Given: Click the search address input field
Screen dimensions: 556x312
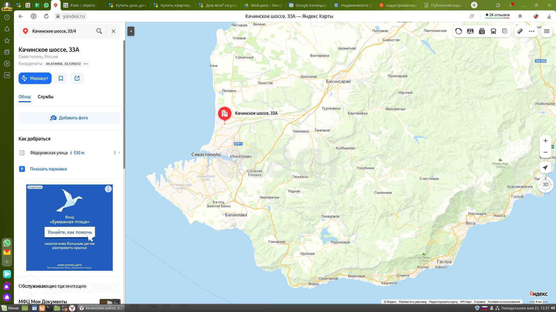Looking at the screenshot, I should tap(61, 31).
